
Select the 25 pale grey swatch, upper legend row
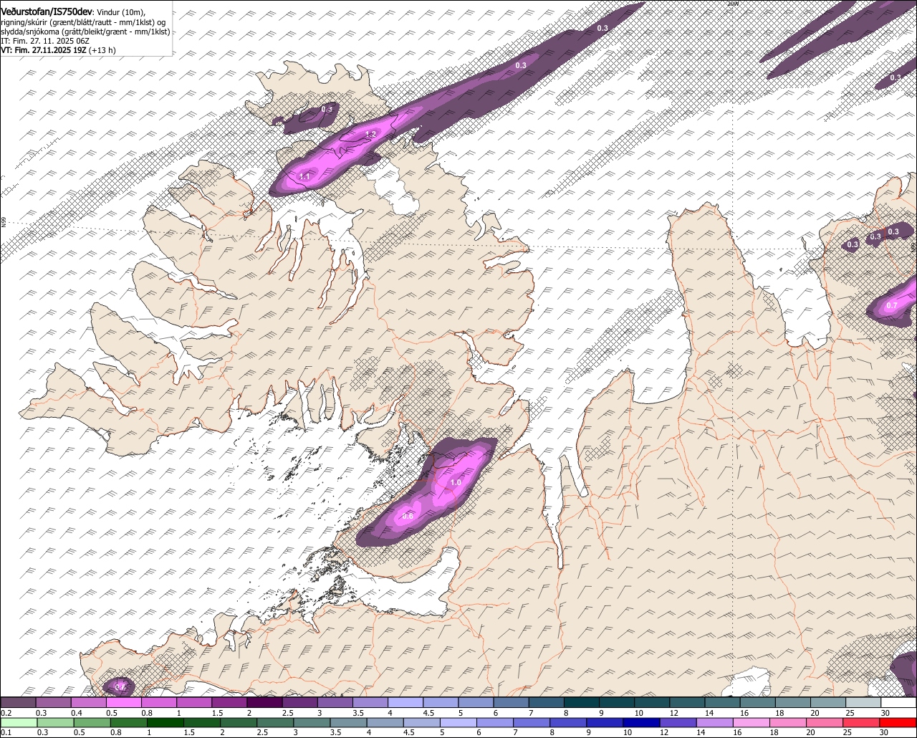(x=863, y=702)
